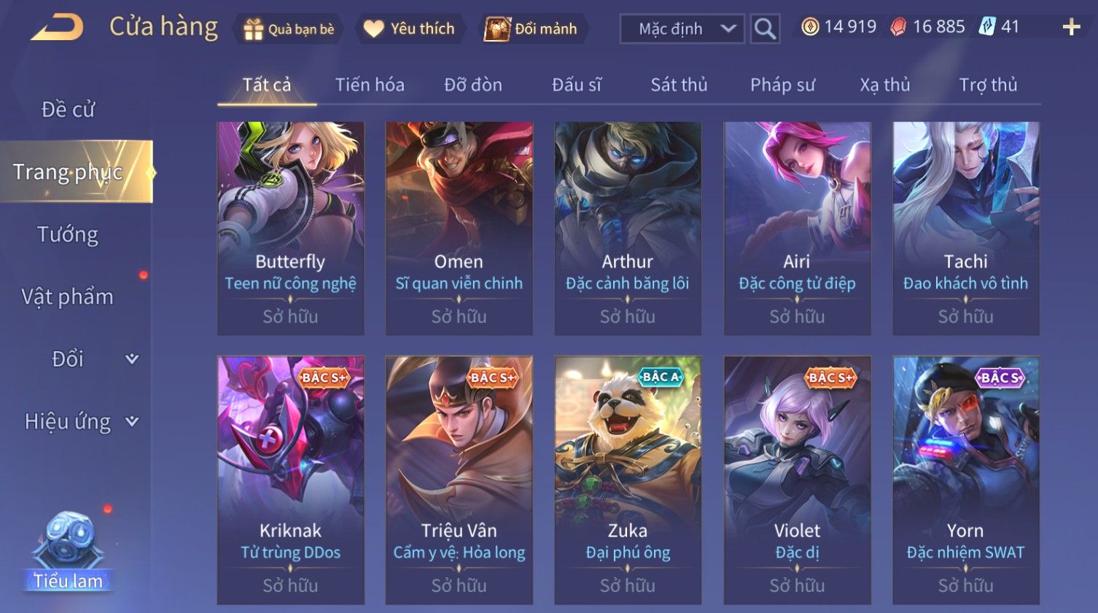Switch to the Sát thủ tab

pos(679,85)
